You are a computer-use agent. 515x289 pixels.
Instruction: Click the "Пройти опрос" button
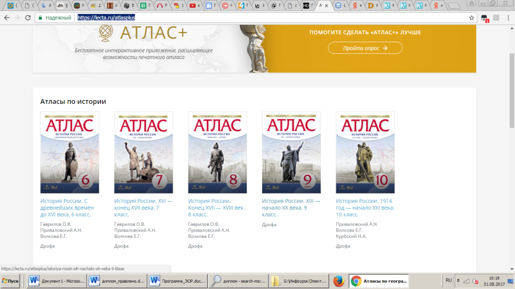coord(365,48)
